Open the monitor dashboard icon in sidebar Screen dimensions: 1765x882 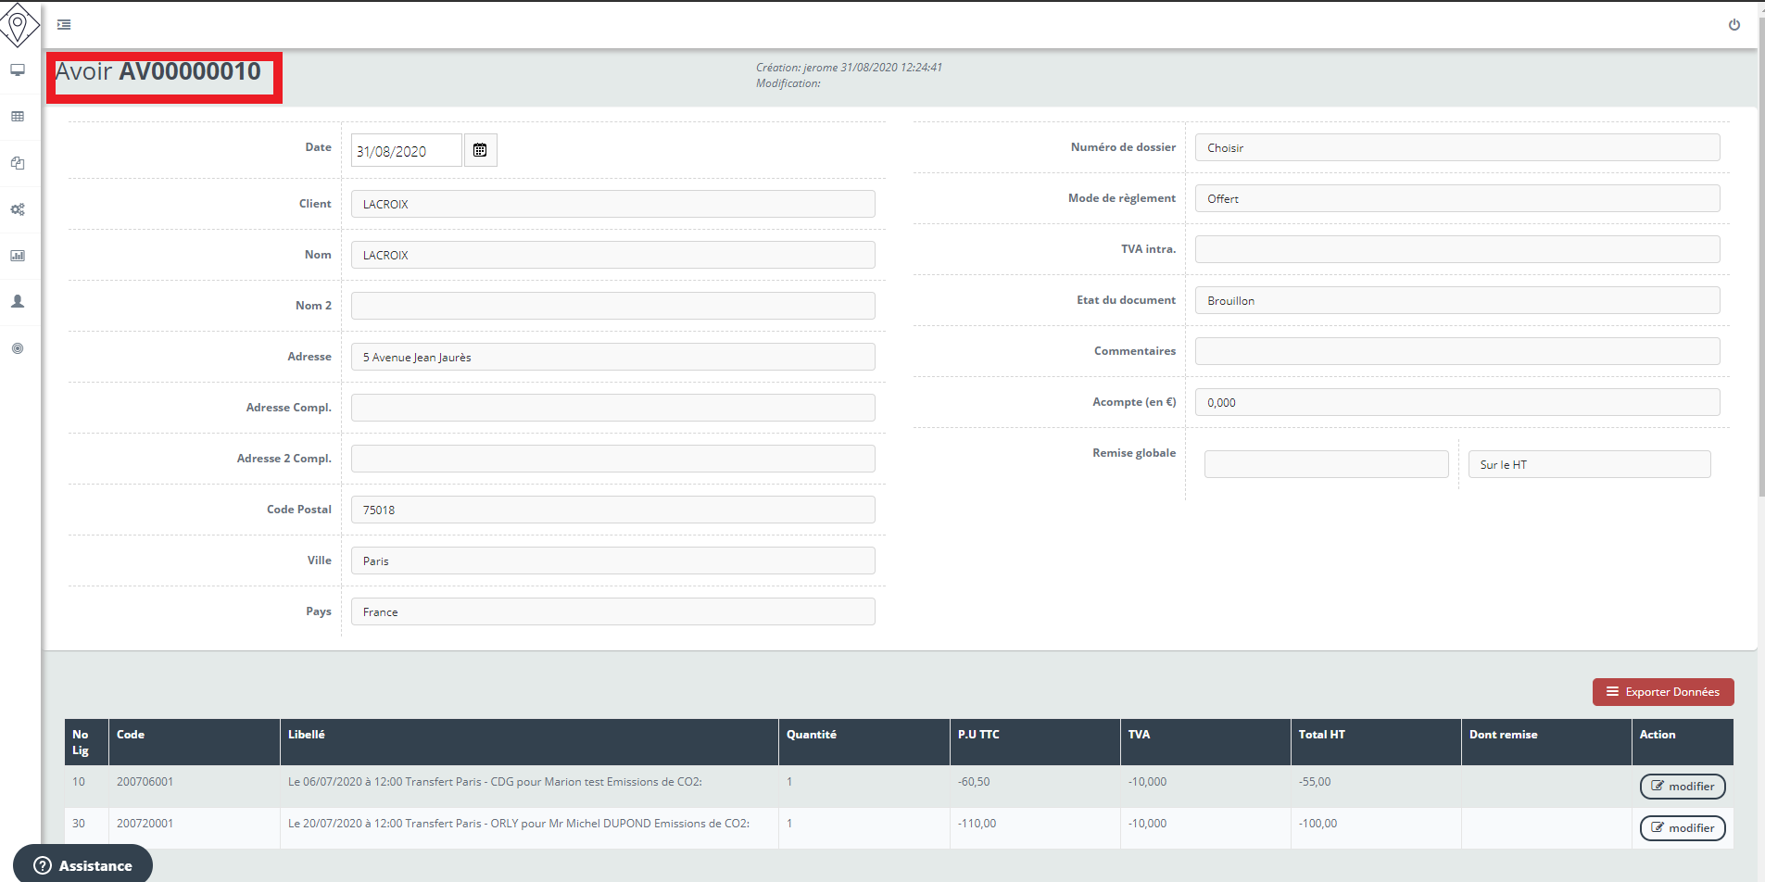pyautogui.click(x=18, y=70)
